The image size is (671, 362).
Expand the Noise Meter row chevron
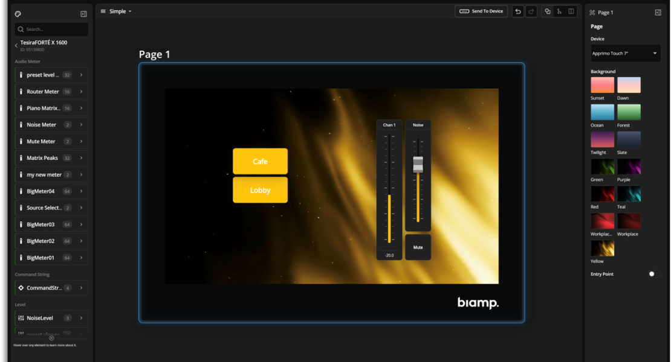(x=82, y=125)
